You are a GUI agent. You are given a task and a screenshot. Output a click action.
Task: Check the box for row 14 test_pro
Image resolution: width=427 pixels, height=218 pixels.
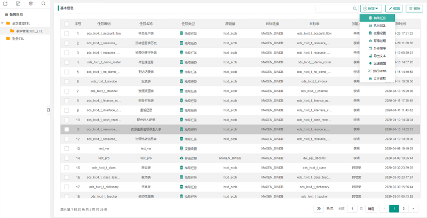tap(67, 158)
